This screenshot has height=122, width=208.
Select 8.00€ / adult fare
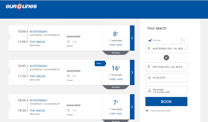click(x=116, y=45)
